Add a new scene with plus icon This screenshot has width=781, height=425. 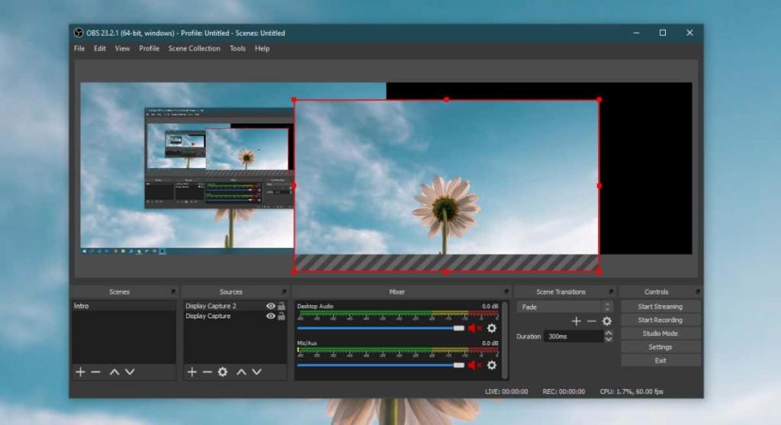click(80, 372)
